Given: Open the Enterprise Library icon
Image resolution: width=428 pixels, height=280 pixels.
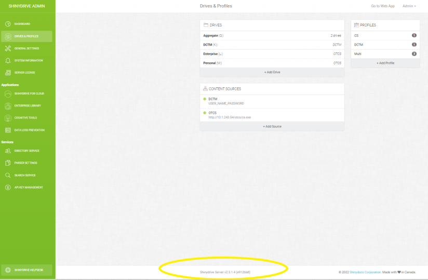Looking at the screenshot, I should [x=8, y=105].
